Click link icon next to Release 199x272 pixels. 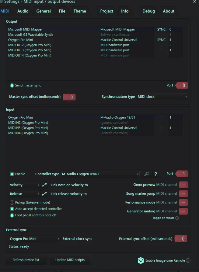(44, 194)
